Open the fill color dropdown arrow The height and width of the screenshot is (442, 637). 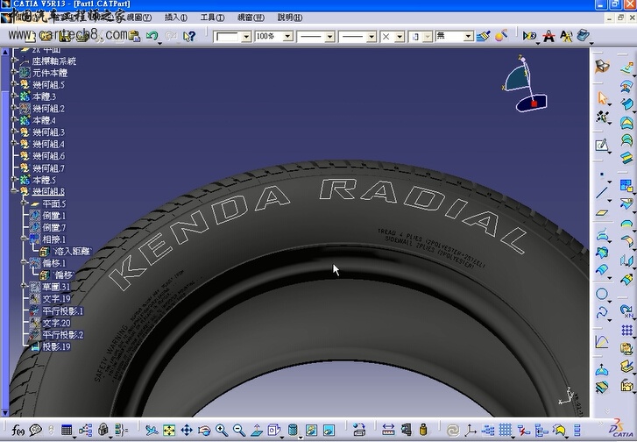click(x=246, y=37)
